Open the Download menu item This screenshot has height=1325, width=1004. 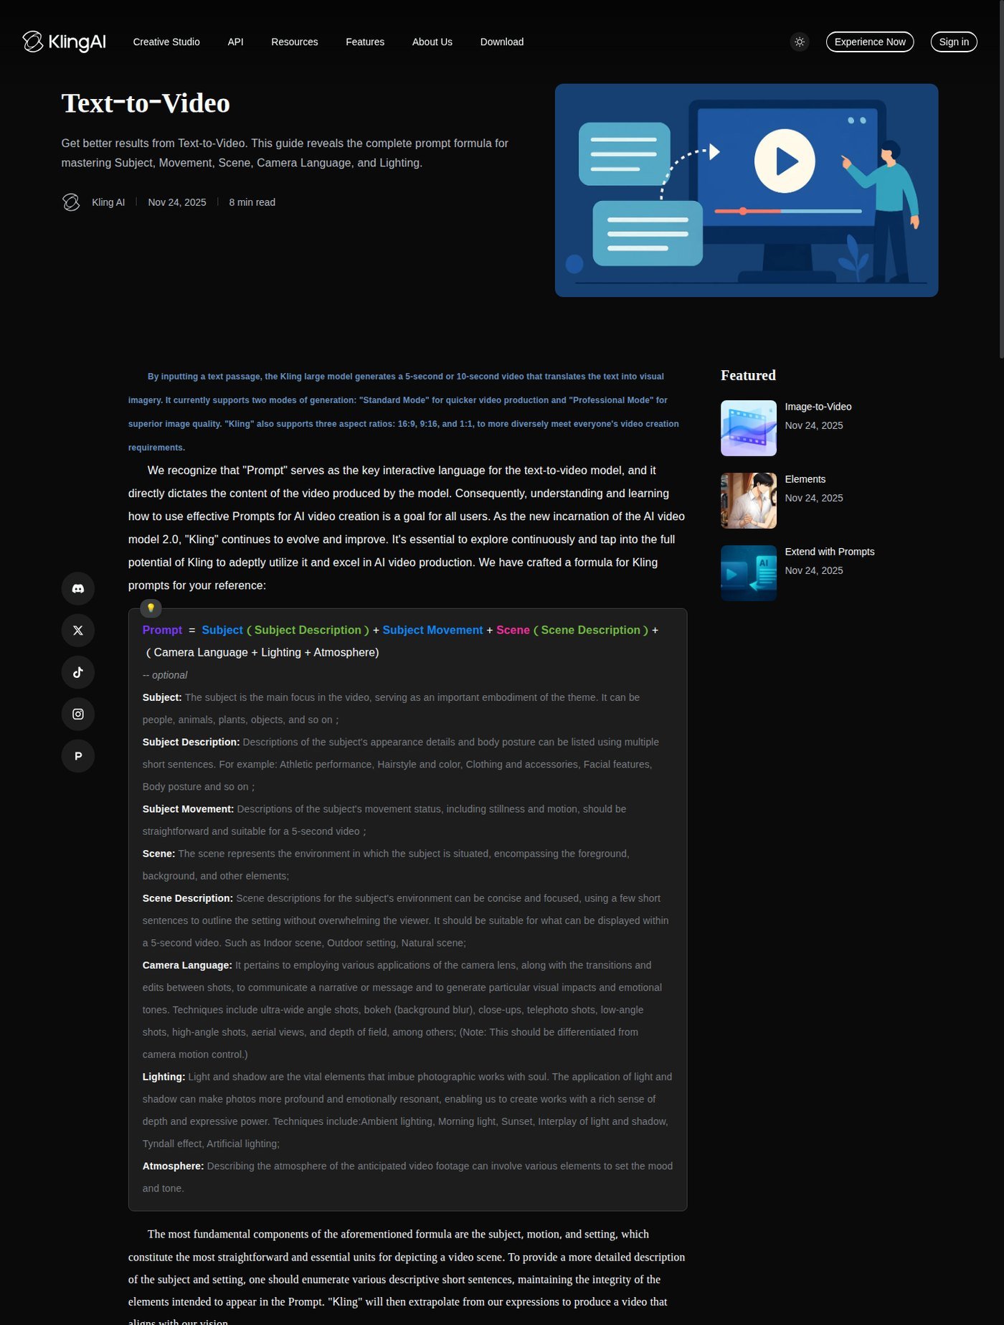click(502, 42)
